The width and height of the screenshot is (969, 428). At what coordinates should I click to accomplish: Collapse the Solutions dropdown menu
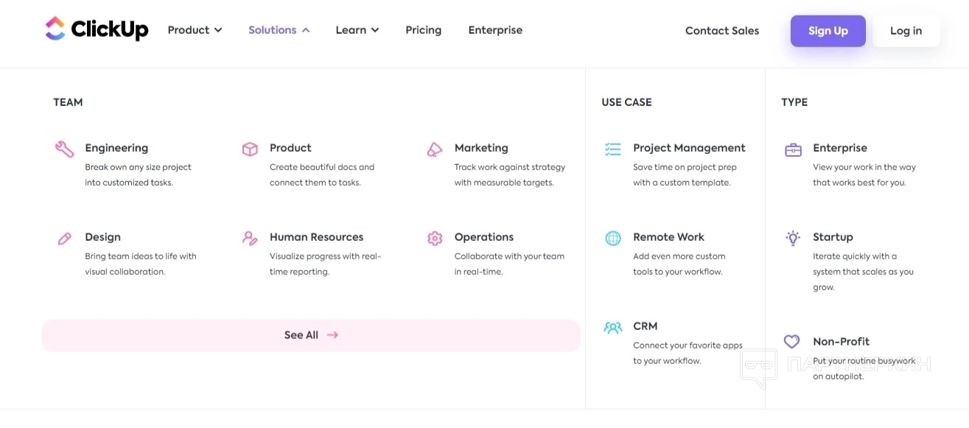[x=279, y=30]
